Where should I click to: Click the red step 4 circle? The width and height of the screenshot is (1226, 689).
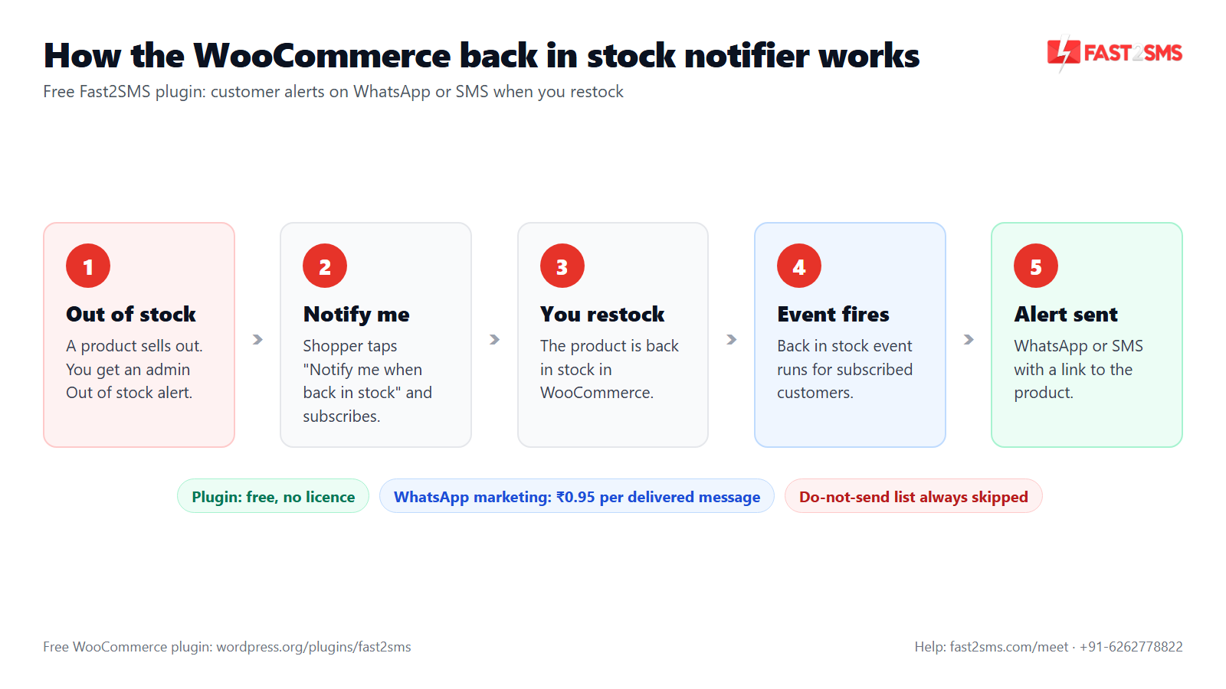pos(799,266)
